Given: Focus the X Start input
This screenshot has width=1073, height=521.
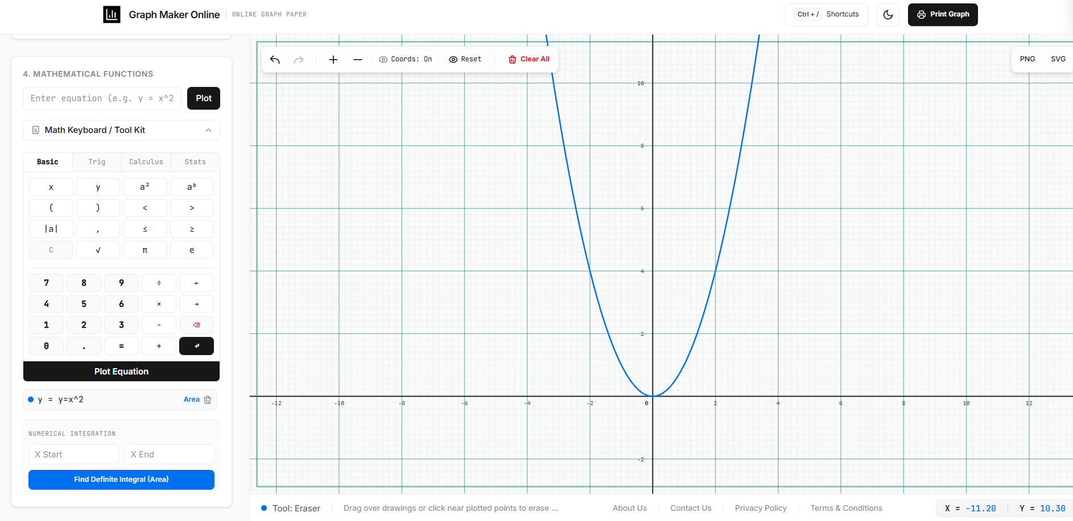Looking at the screenshot, I should (x=73, y=455).
